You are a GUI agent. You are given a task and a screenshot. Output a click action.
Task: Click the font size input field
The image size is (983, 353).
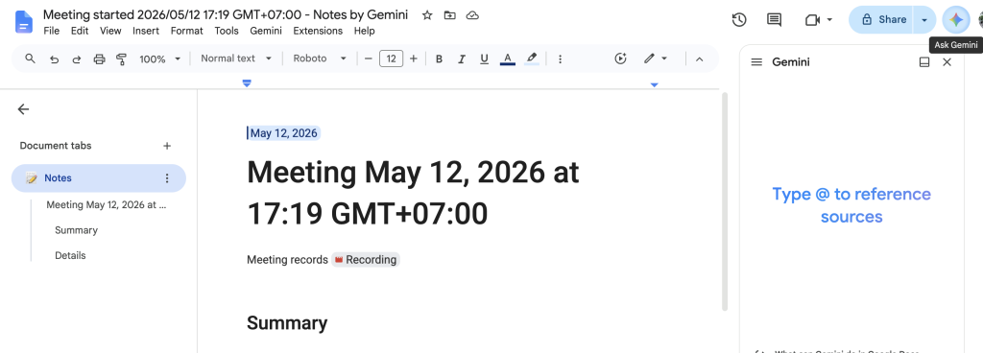coord(392,59)
